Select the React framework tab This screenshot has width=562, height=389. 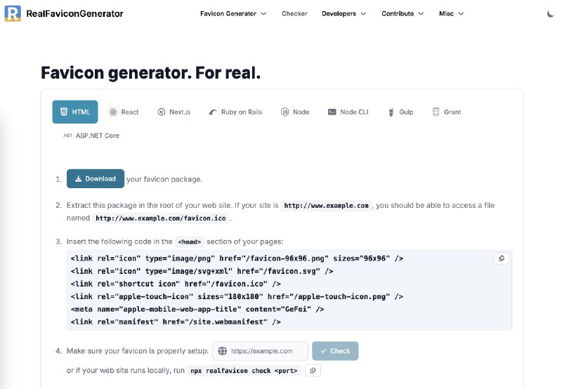coord(124,112)
